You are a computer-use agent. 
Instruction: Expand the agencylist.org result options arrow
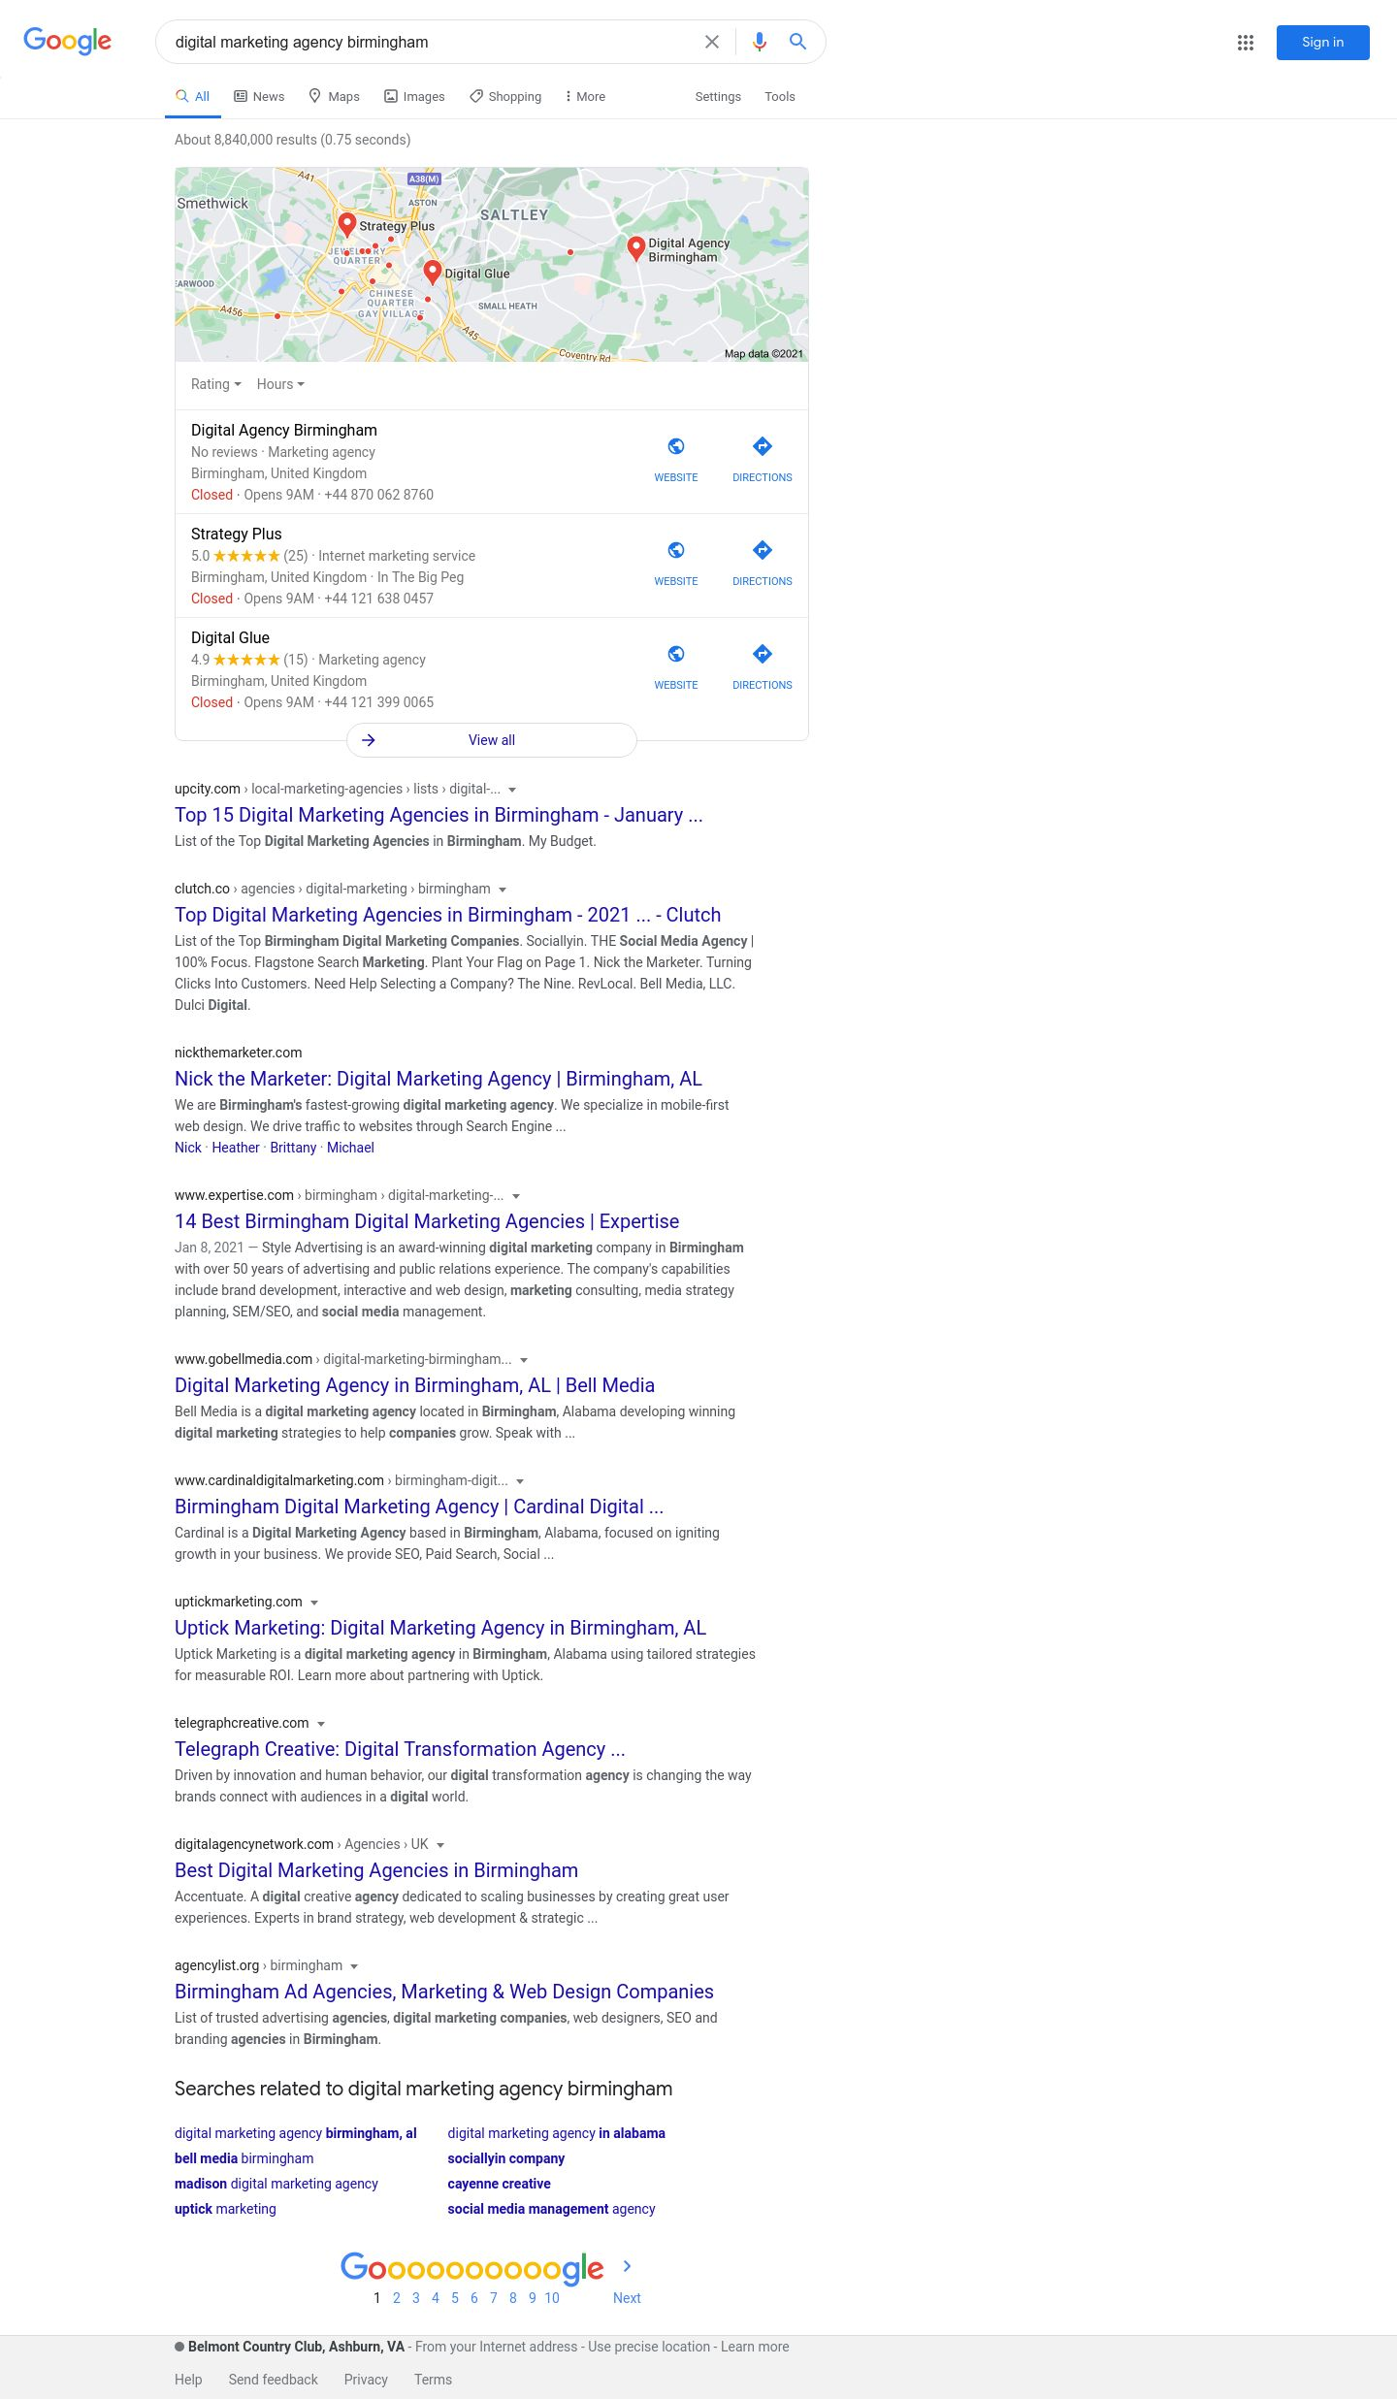(x=354, y=1966)
